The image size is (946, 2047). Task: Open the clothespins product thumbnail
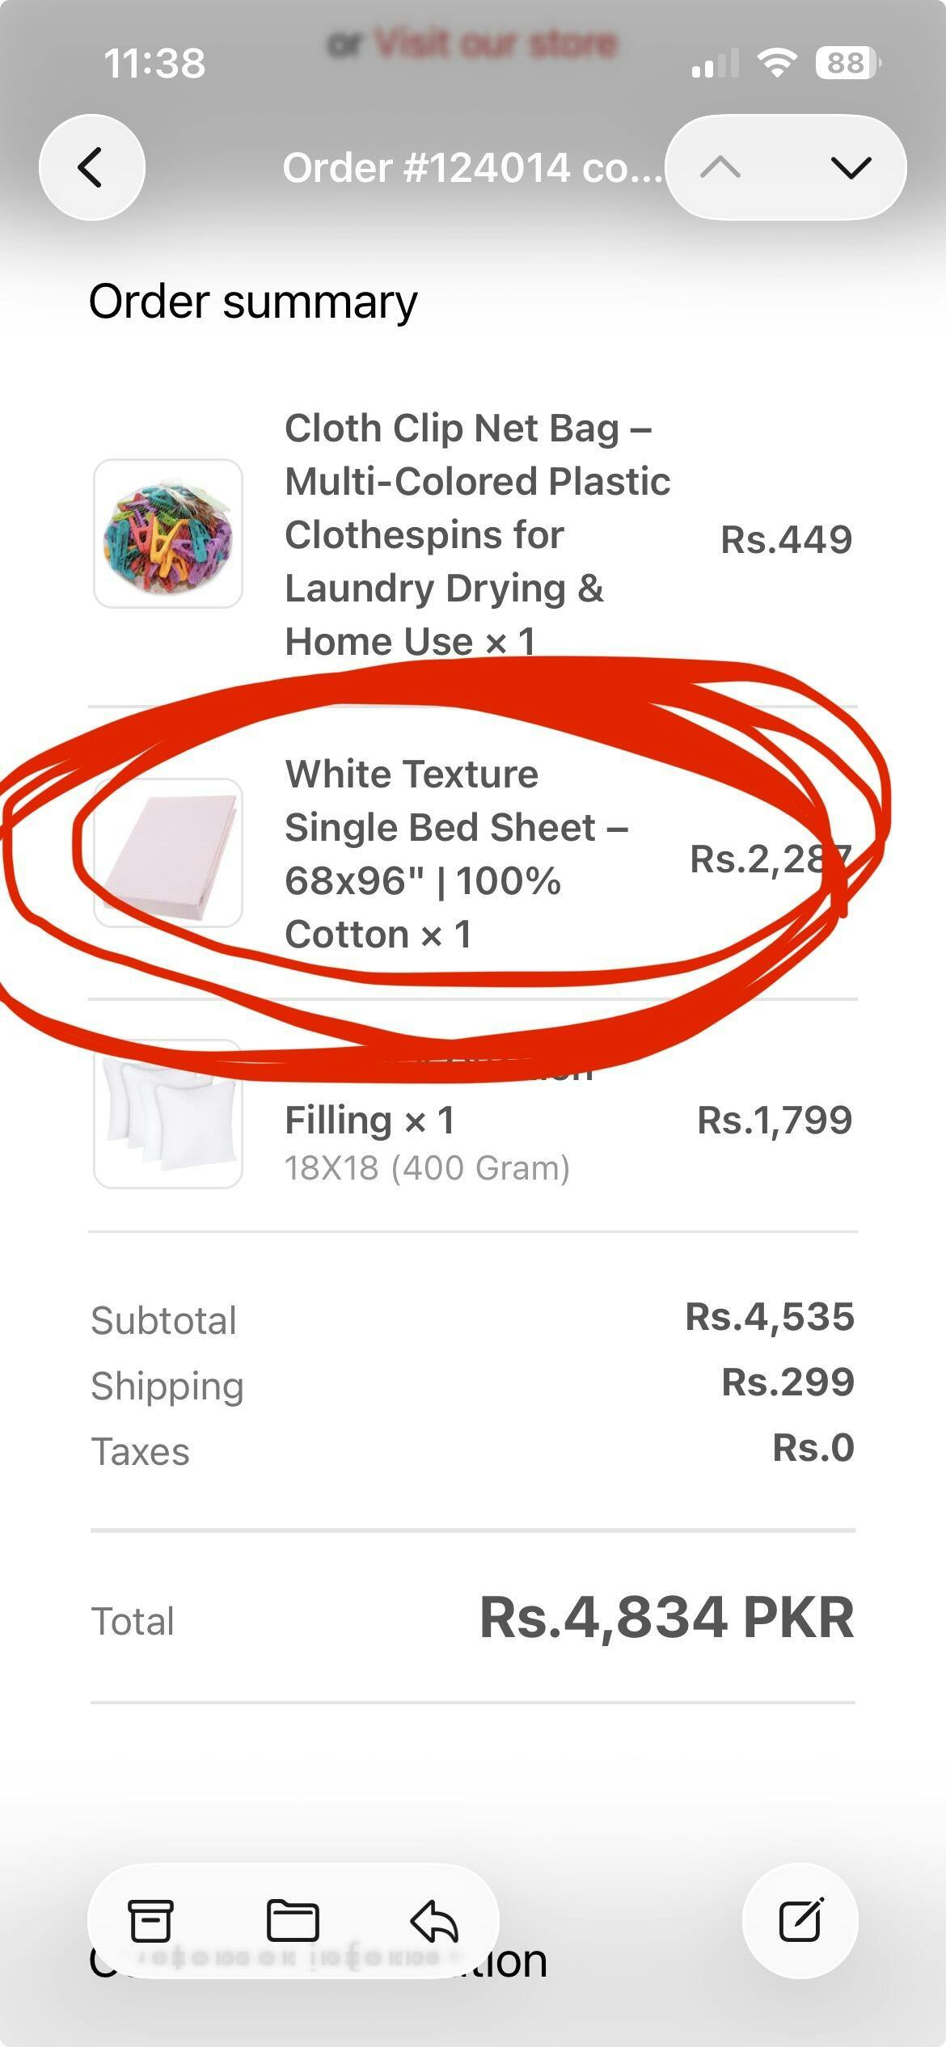tap(168, 534)
